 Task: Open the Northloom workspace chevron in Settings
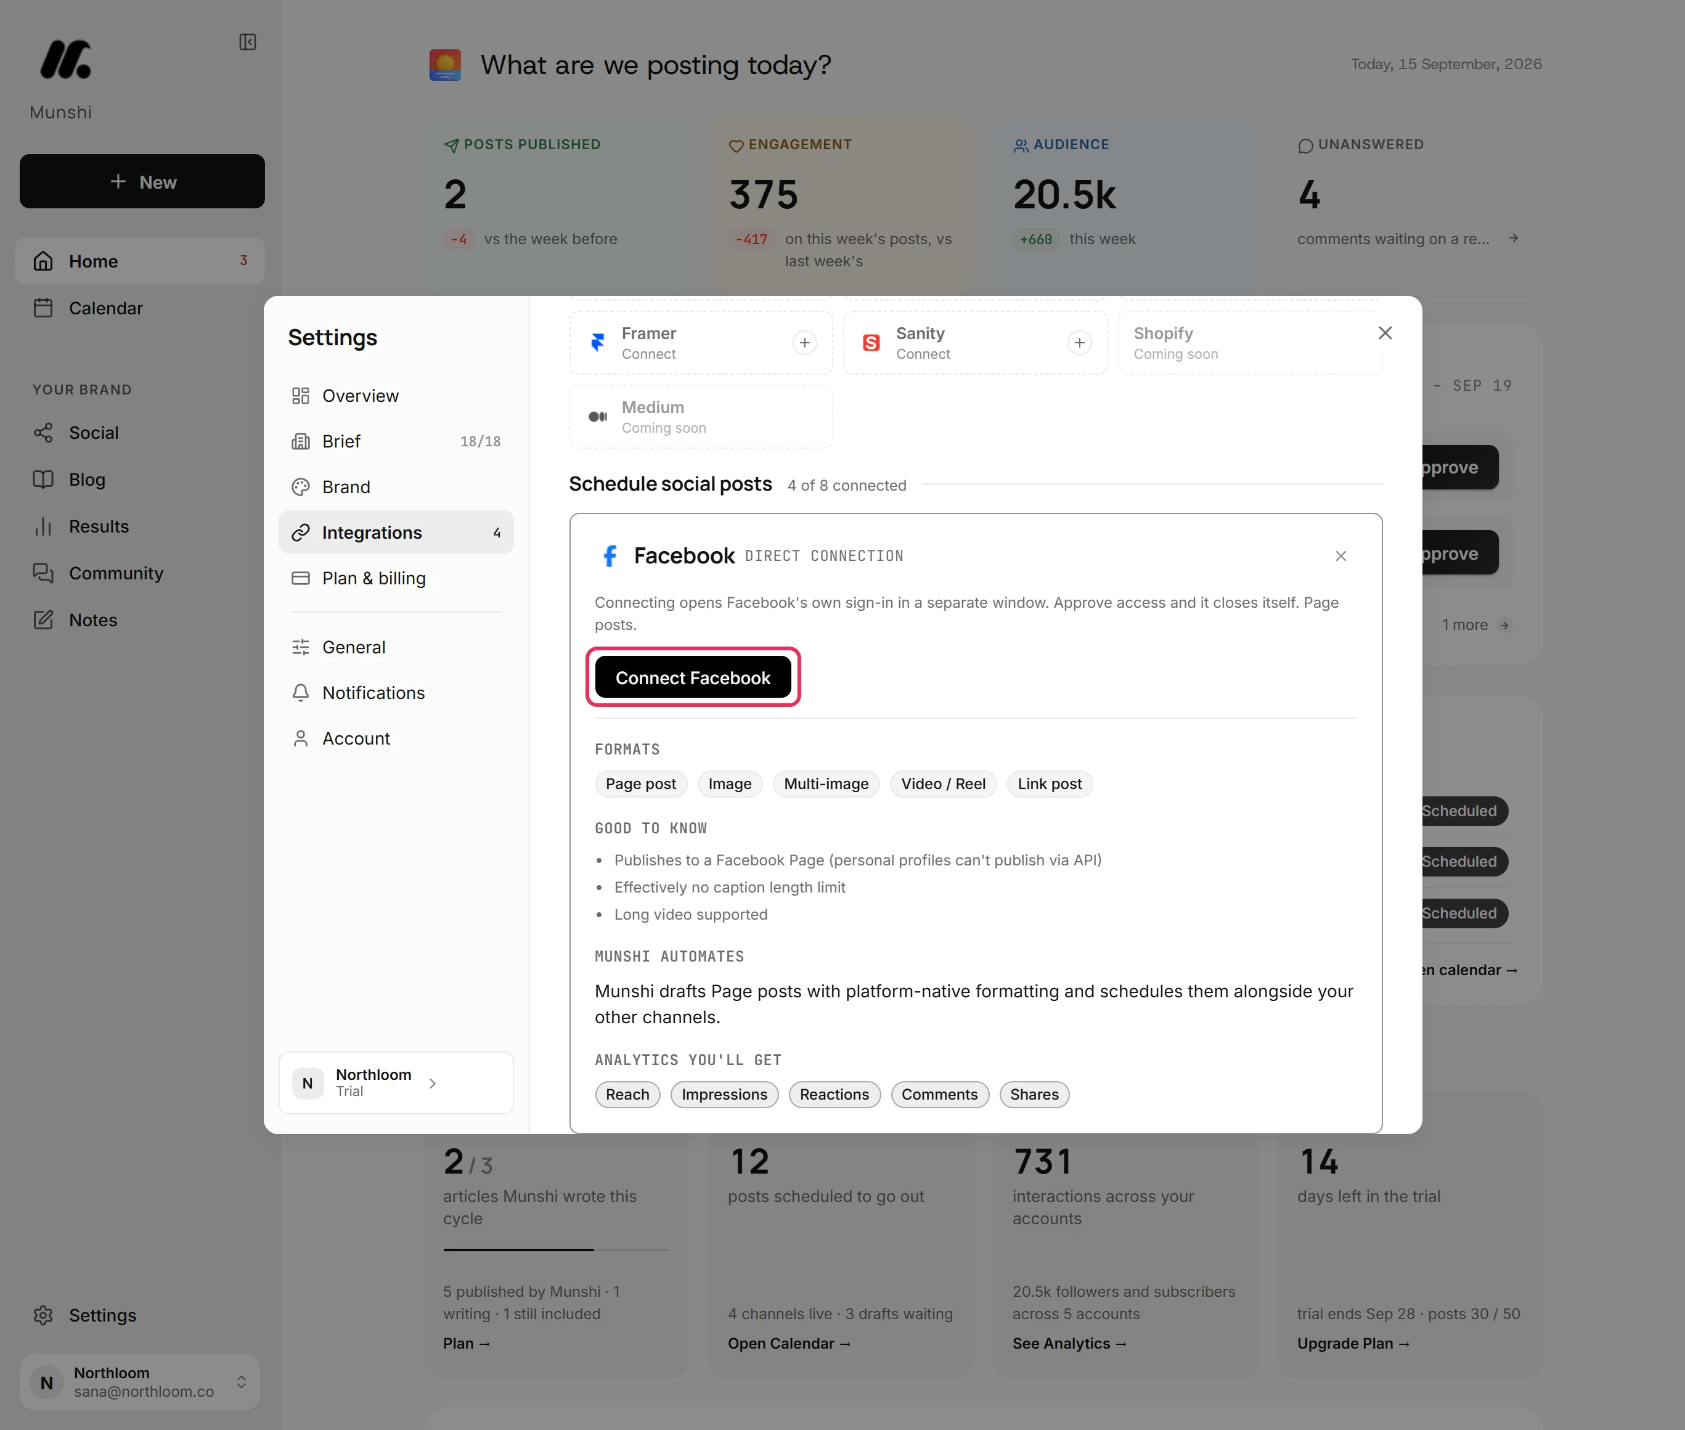[x=433, y=1083]
